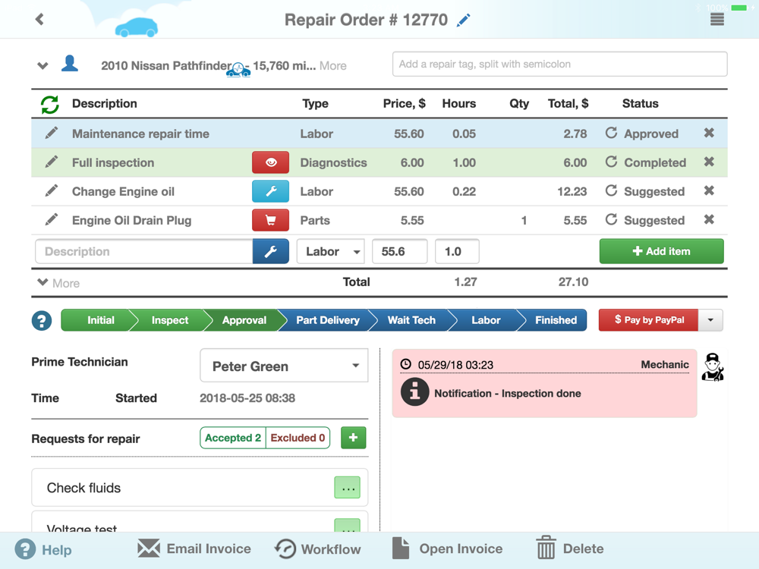
Task: Click the pencil icon next to Repair Order title
Action: [463, 20]
